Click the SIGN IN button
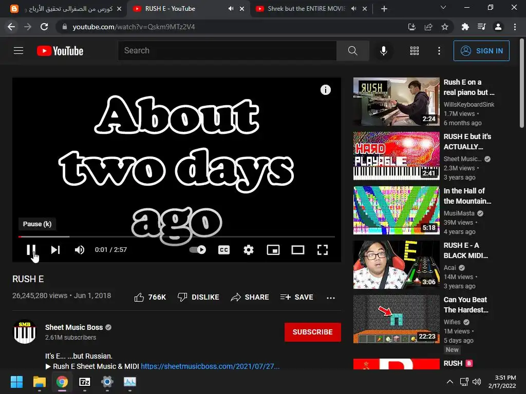 pos(481,51)
